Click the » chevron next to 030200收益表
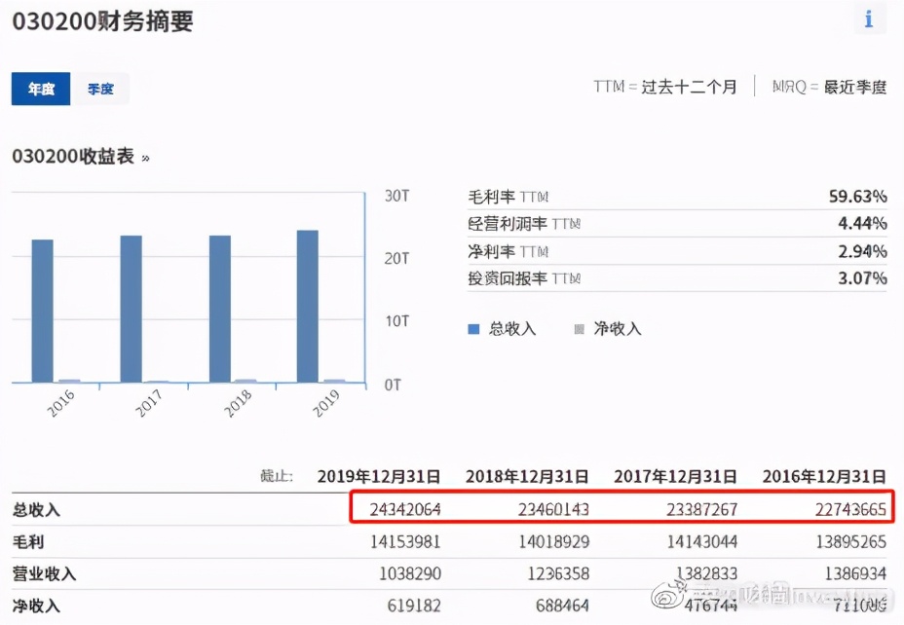The image size is (904, 625). tap(146, 156)
